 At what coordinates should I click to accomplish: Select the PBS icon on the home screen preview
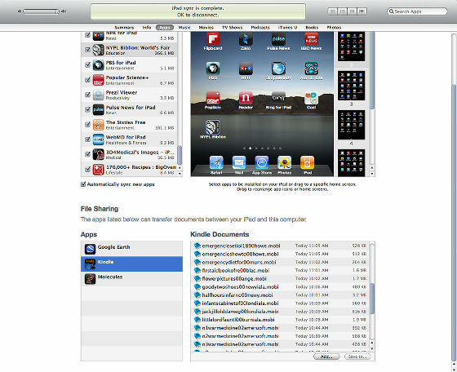point(213,69)
